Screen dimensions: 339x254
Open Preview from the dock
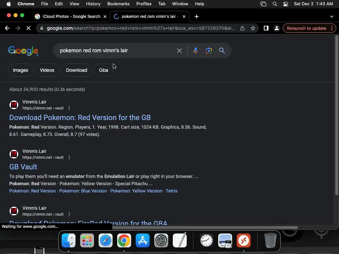coord(225,240)
